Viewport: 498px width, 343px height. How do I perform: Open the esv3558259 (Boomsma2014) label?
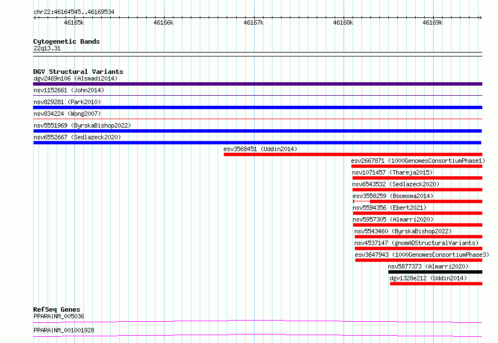[x=393, y=196]
